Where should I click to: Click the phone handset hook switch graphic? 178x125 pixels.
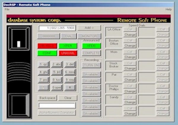19,44
